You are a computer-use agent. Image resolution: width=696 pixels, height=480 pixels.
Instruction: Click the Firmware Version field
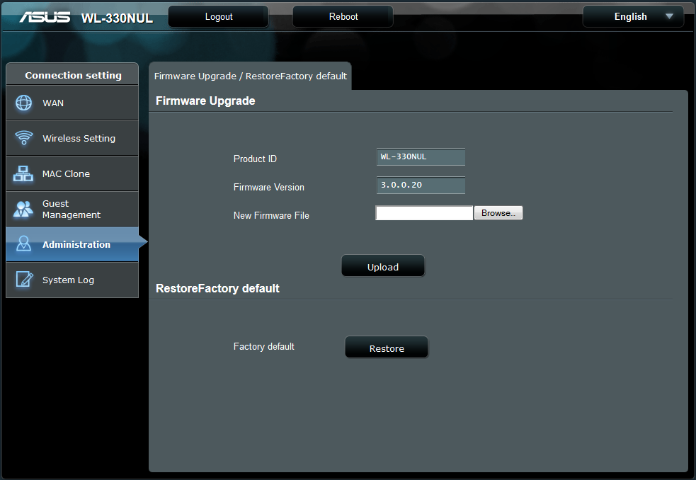pos(421,185)
